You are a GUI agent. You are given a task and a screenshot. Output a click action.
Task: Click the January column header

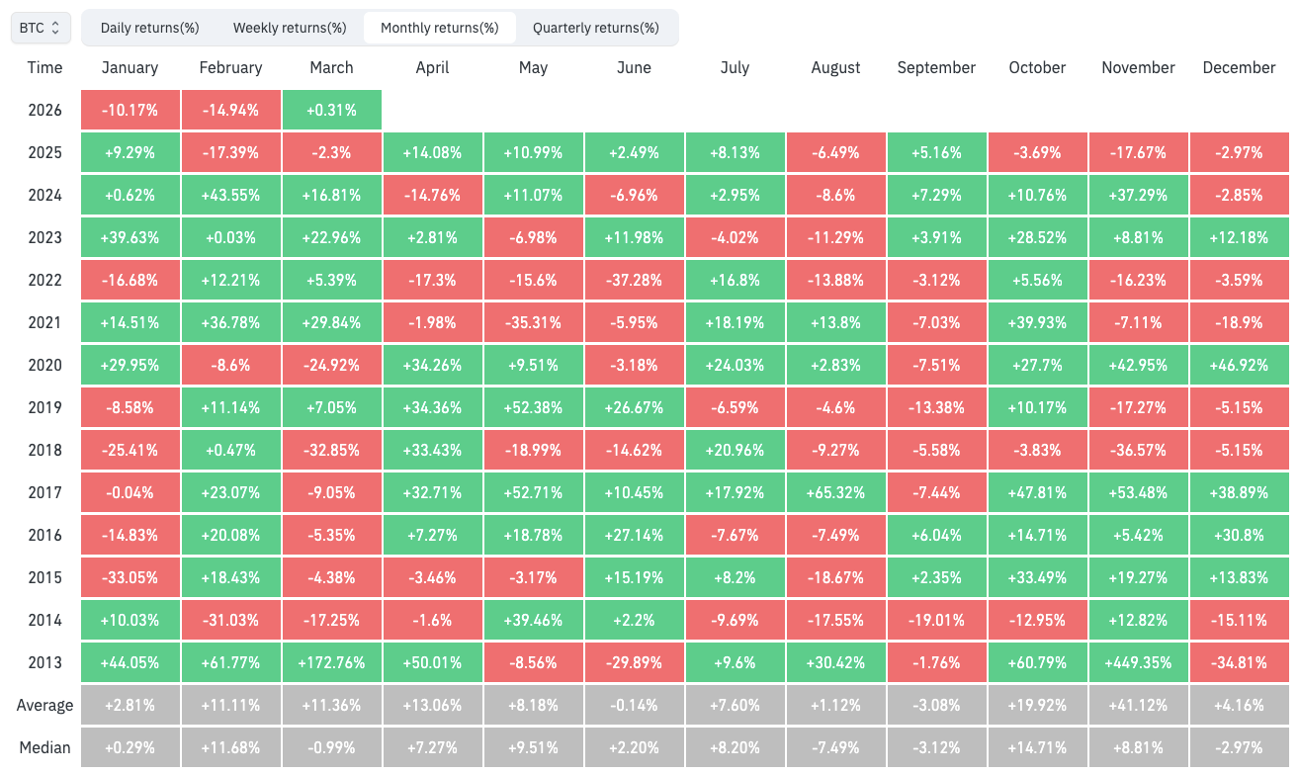(130, 67)
